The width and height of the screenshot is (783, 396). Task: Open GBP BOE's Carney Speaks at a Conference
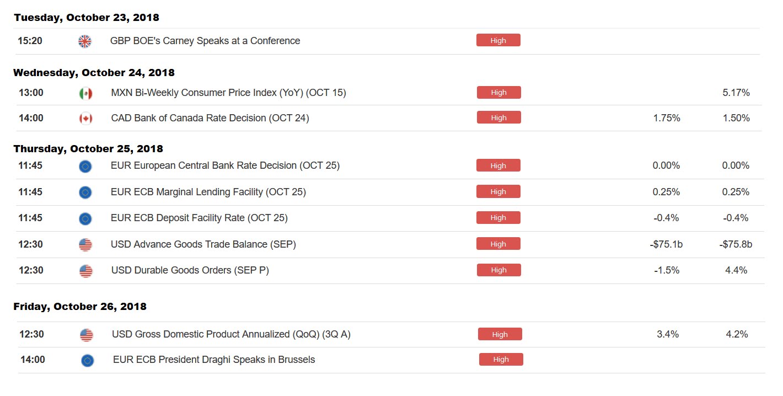click(205, 41)
